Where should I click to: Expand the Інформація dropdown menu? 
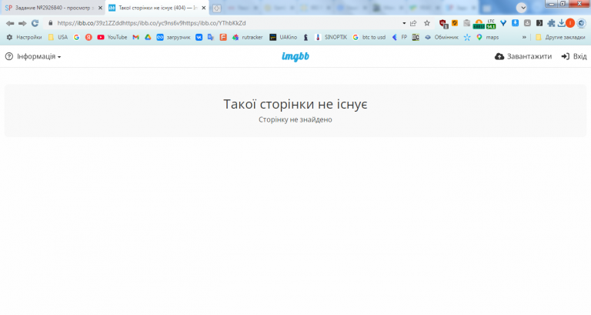coord(33,56)
